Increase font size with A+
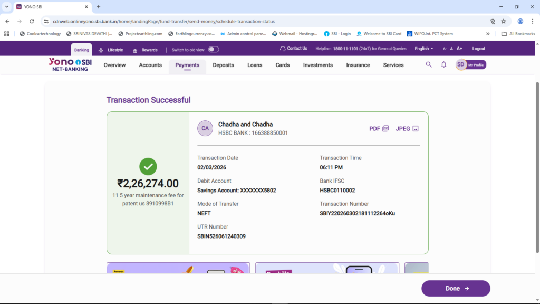The height and width of the screenshot is (304, 540). coord(460,49)
